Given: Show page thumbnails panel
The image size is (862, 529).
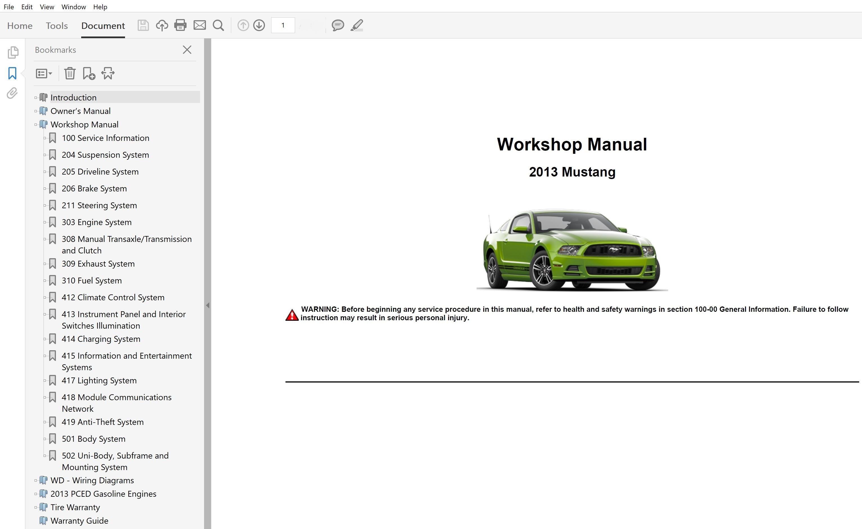Looking at the screenshot, I should click(13, 52).
